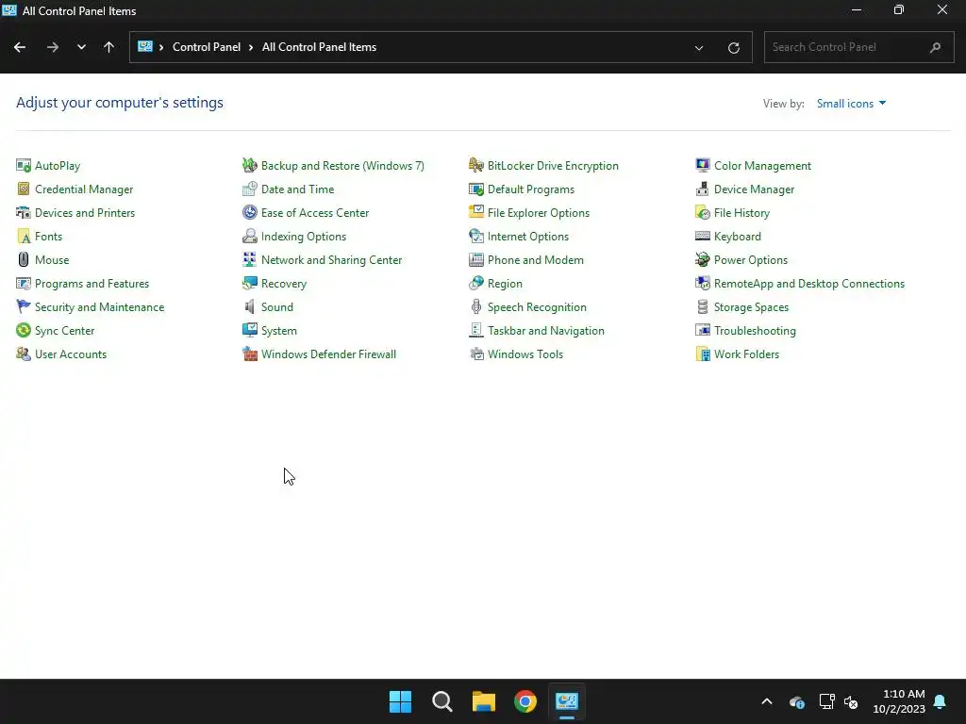Click All Control Panel Items breadcrumb
Screen dimensions: 966x724
click(x=319, y=47)
